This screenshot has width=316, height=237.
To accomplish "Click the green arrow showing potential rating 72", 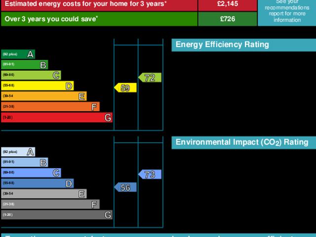I will [150, 78].
